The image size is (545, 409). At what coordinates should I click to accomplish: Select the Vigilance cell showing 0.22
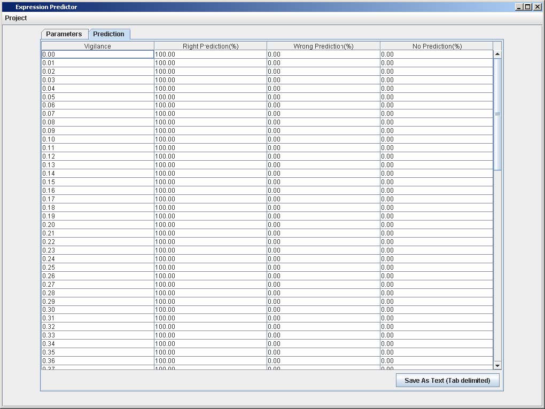pos(98,242)
